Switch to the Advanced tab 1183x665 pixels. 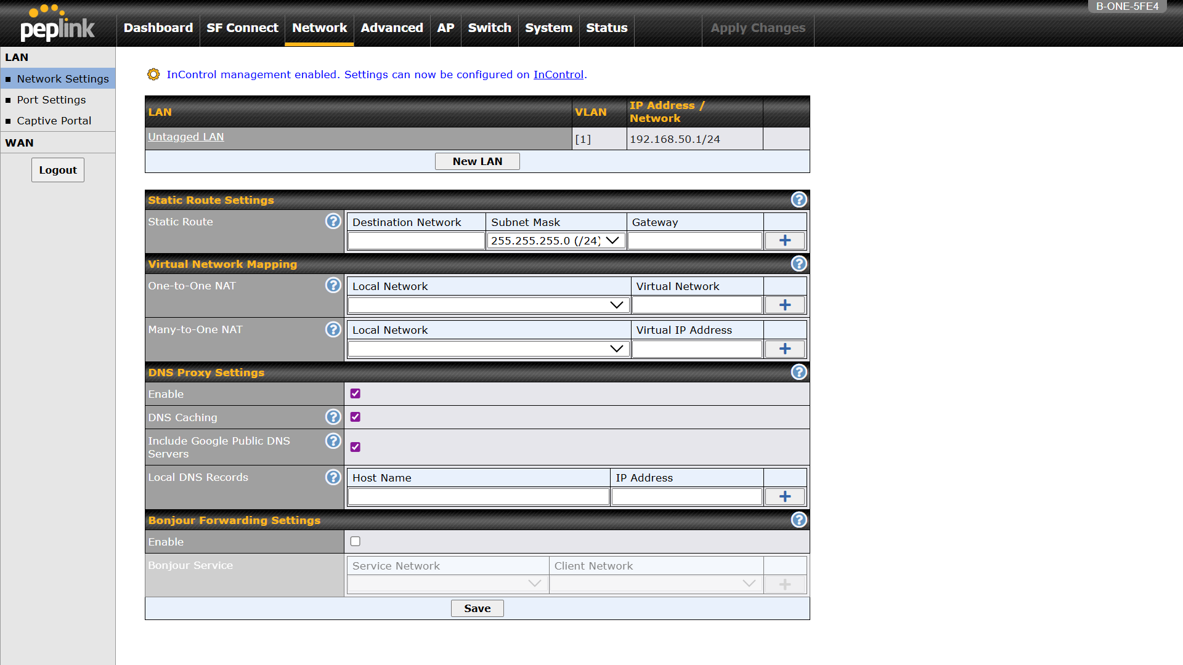[392, 28]
